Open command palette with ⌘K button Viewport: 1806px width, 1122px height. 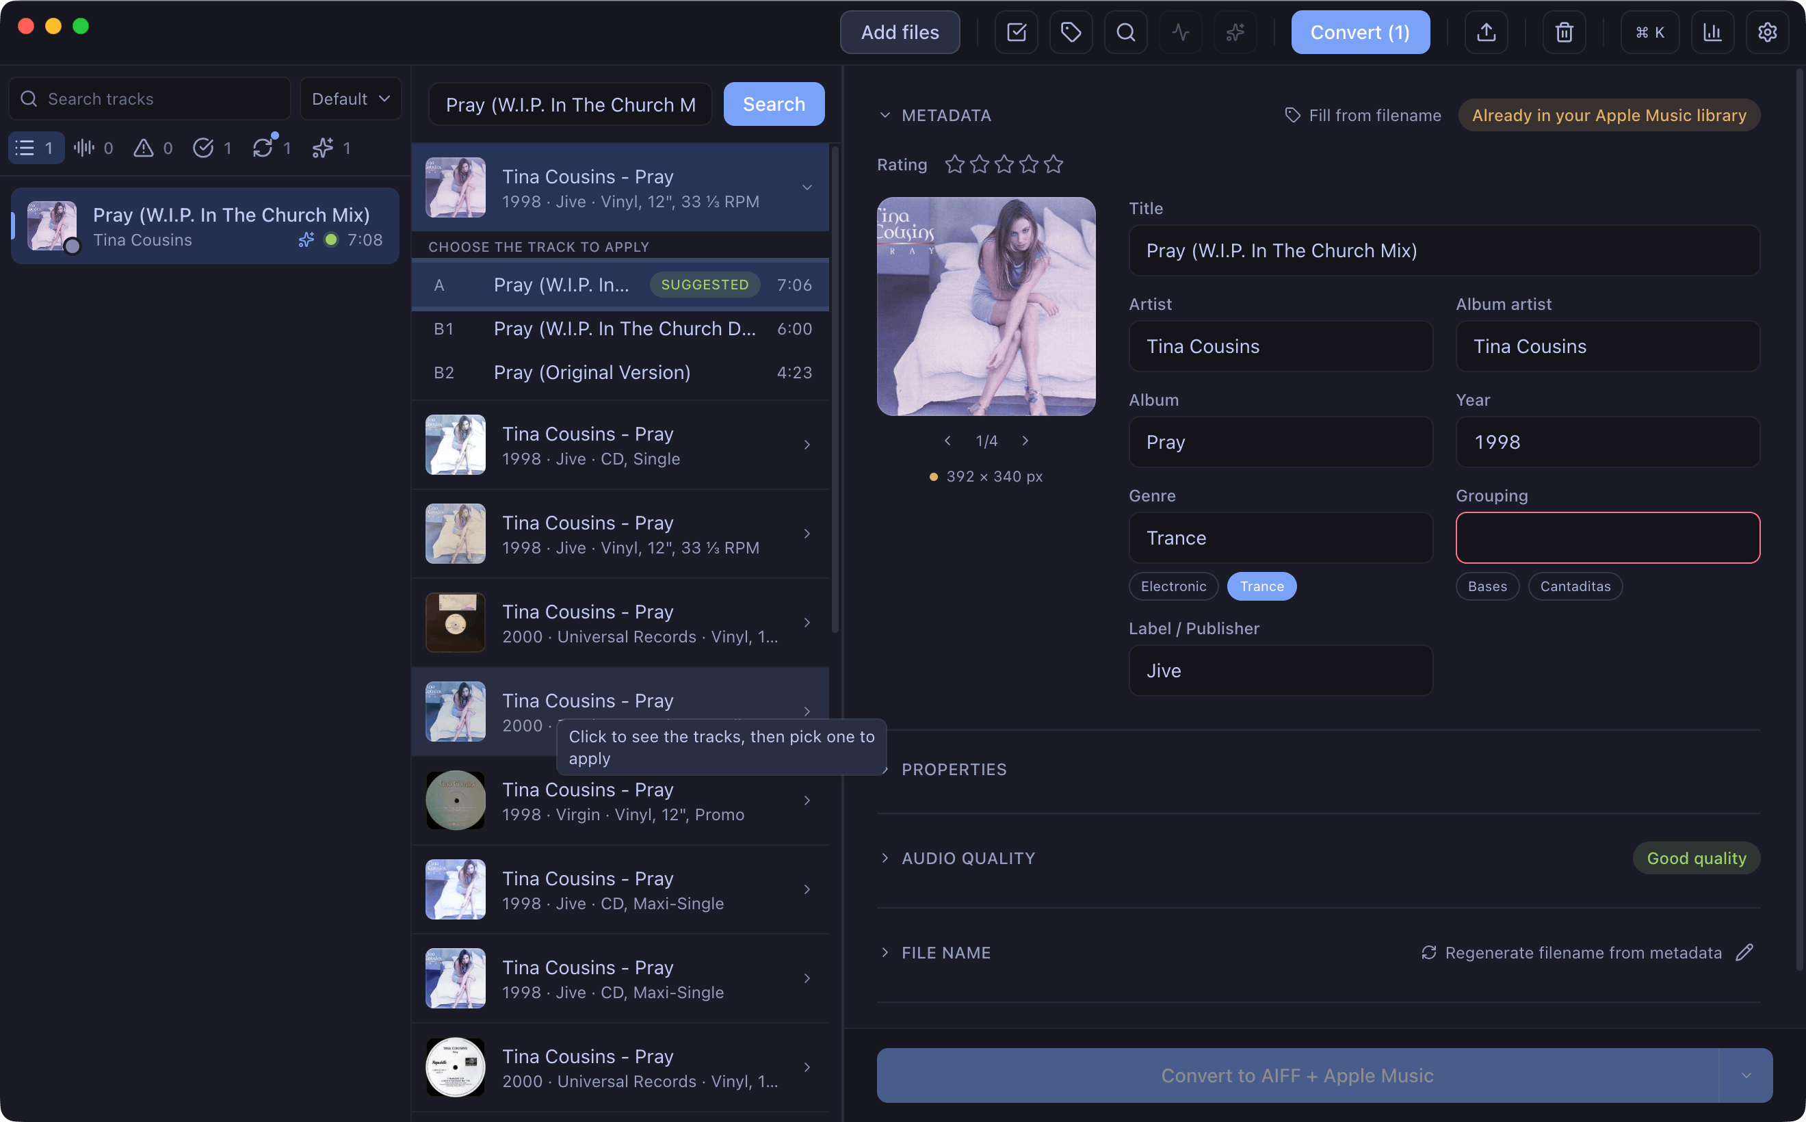[x=1650, y=32]
